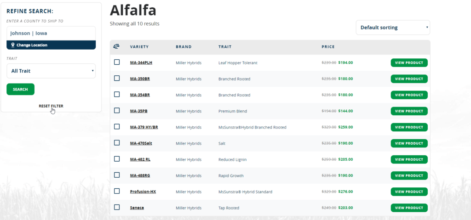Click View Product for MA-482 RL
The height and width of the screenshot is (220, 471).
[409, 159]
